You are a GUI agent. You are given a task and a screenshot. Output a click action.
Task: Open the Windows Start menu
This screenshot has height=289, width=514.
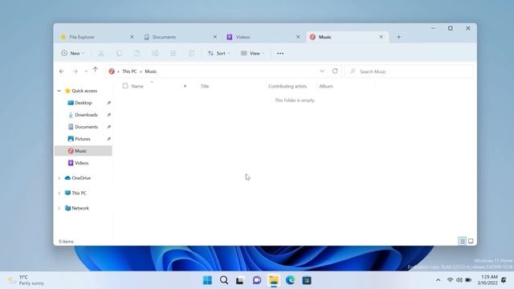click(x=207, y=280)
